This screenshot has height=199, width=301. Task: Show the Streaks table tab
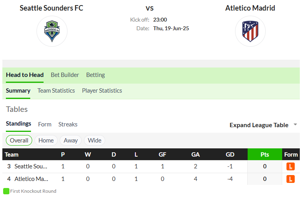point(68,124)
